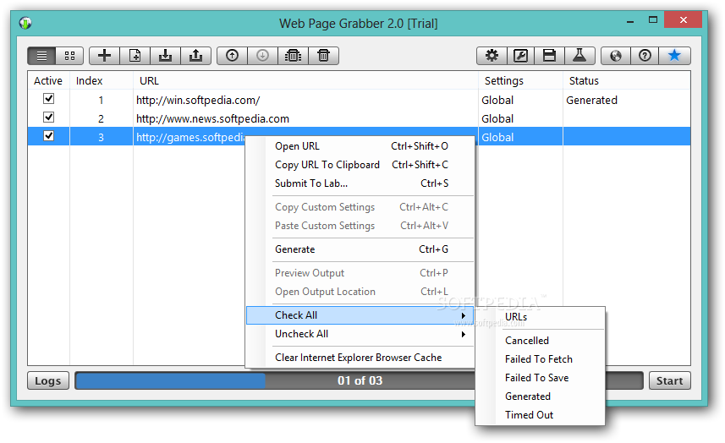Open global settings gear
This screenshot has height=443, width=725.
click(x=492, y=56)
